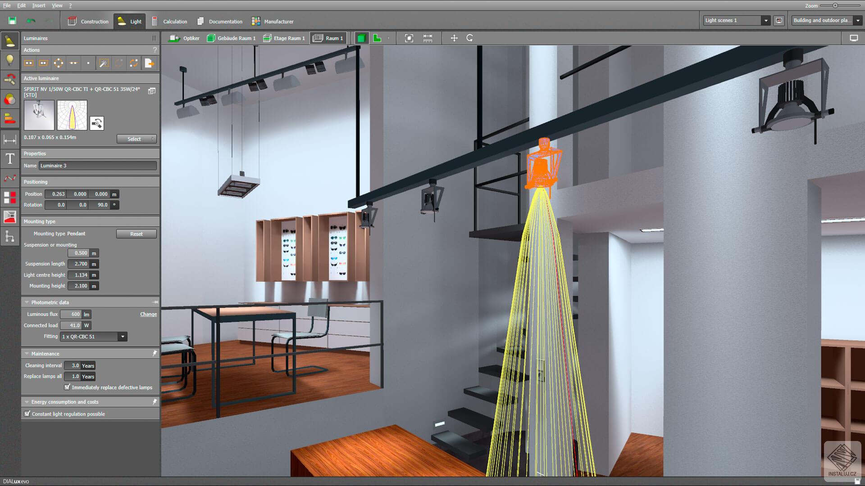Select the circular luminaire arrangement tool
865x486 pixels.
point(59,63)
